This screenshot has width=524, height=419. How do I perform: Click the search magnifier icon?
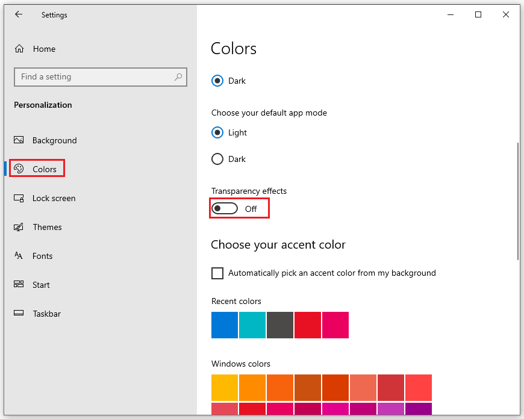pyautogui.click(x=178, y=77)
